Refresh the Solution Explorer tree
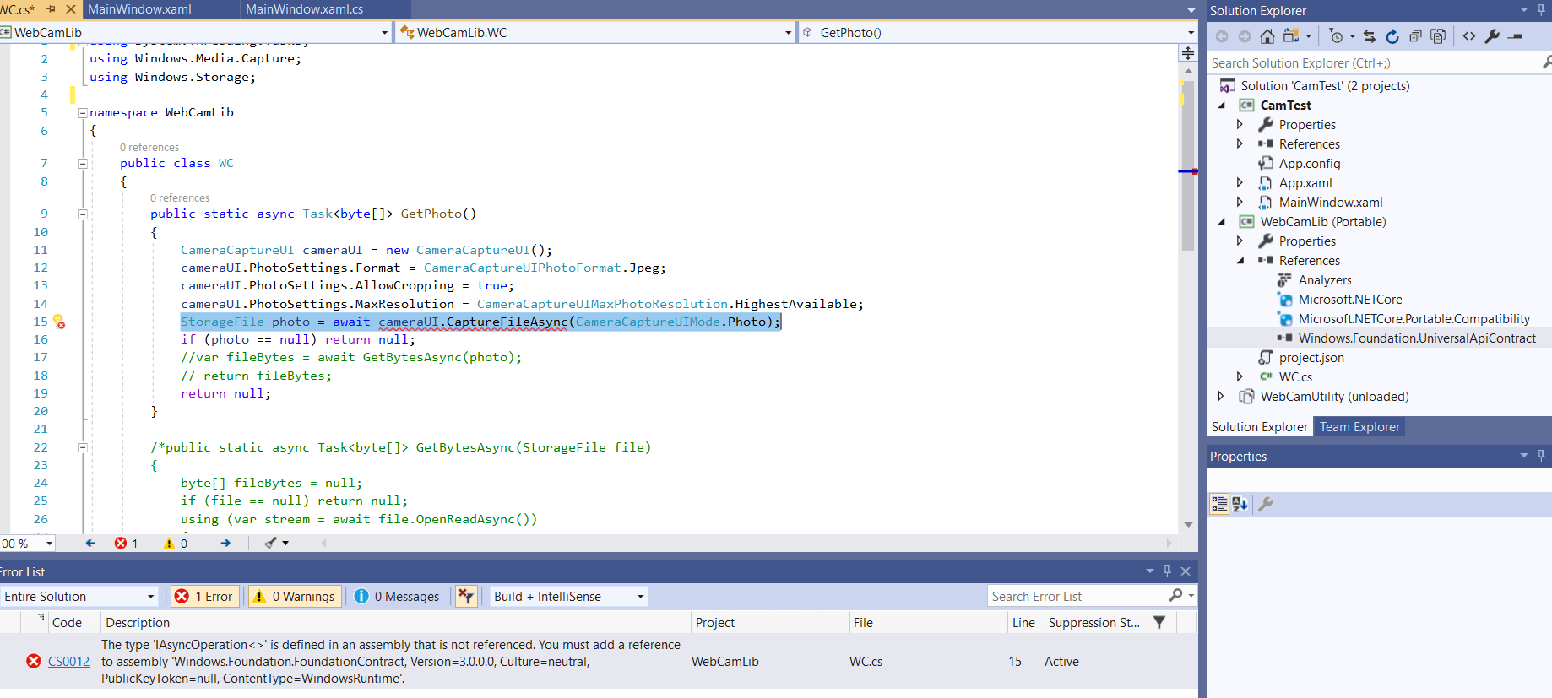 coord(1392,36)
